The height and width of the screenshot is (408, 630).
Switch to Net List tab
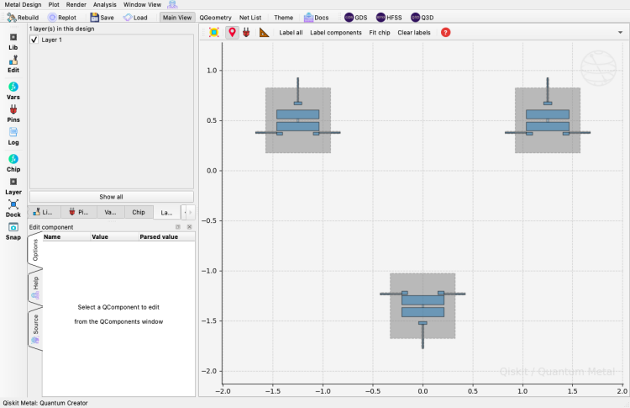[250, 18]
